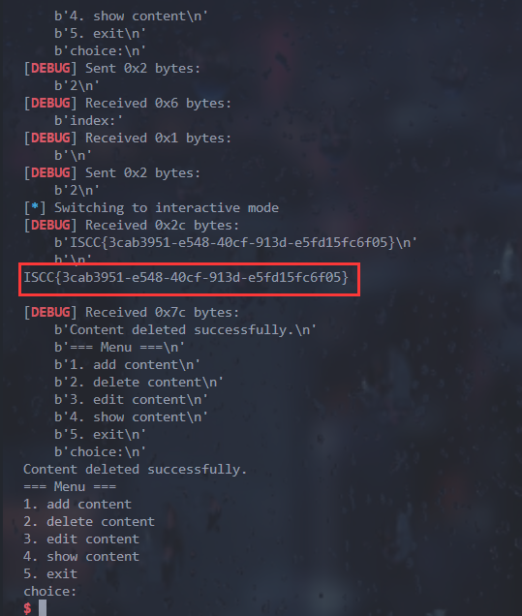Image resolution: width=522 pixels, height=616 pixels.
Task: Click the b'ISCC{3cab3951...' byte string line
Action: (x=235, y=242)
